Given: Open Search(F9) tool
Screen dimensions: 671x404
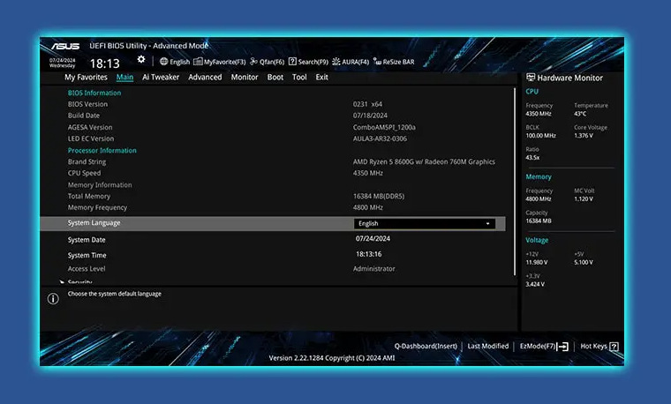Looking at the screenshot, I should 308,62.
